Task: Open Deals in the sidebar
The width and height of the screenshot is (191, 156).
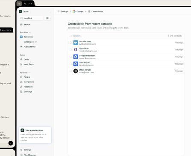Action: [26, 60]
